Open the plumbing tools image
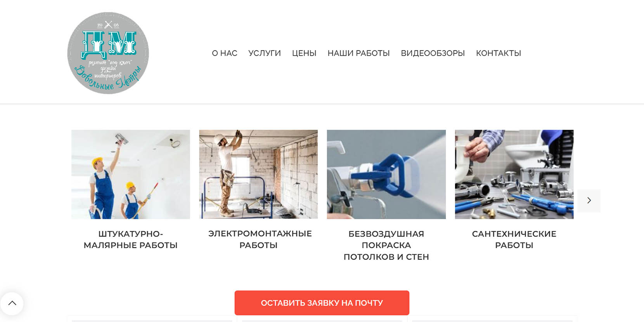This screenshot has height=322, width=644. click(514, 175)
